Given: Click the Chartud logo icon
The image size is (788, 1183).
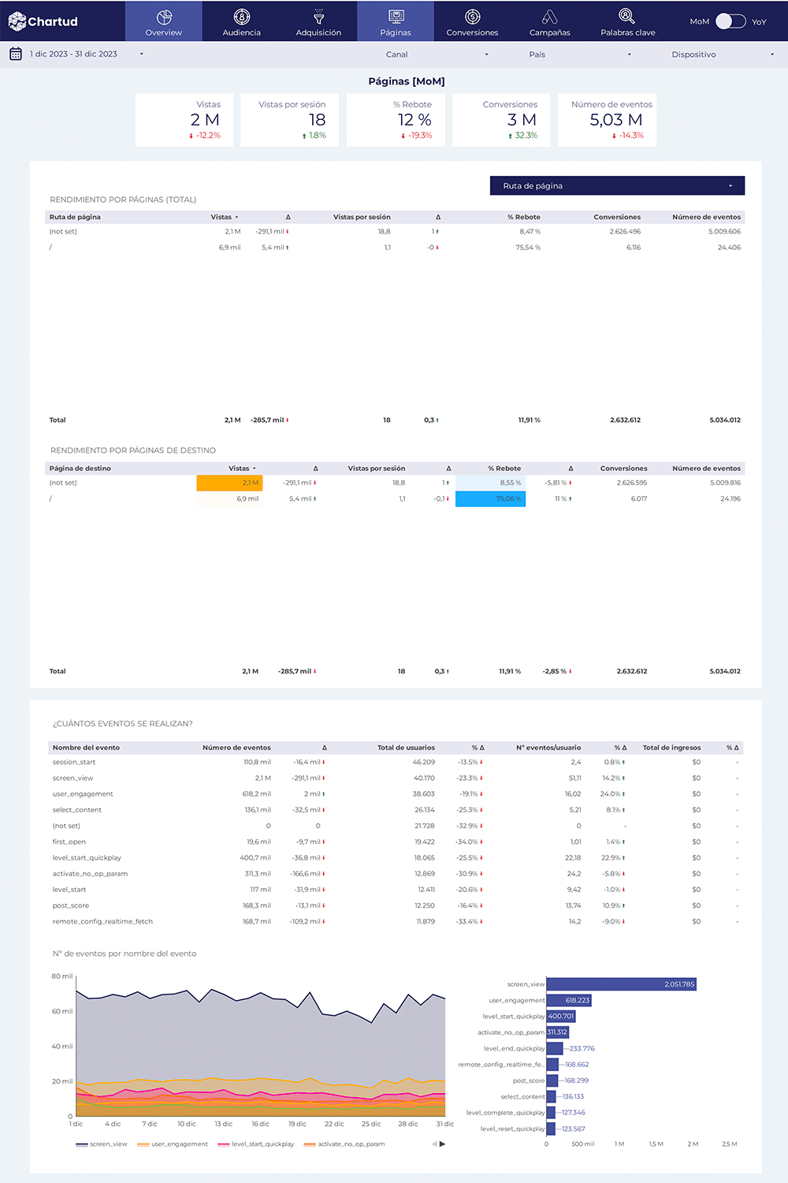Looking at the screenshot, I should [x=17, y=21].
